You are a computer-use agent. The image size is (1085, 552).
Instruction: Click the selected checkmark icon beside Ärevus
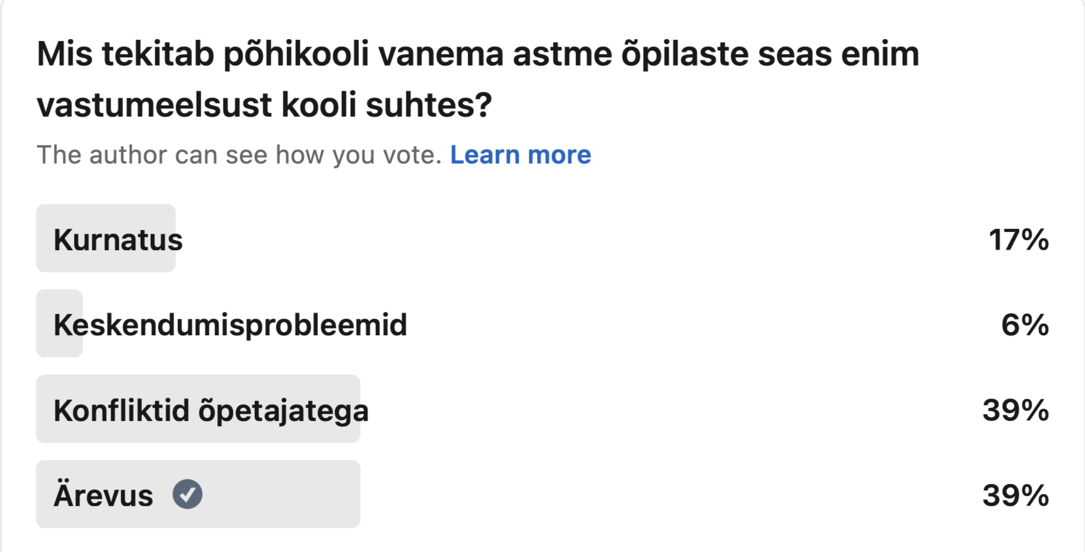pyautogui.click(x=187, y=494)
